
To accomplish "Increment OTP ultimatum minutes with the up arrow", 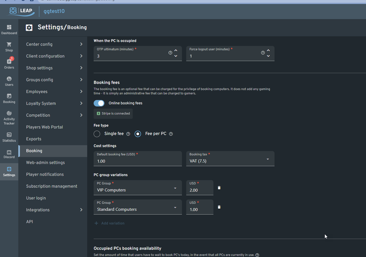I will (x=176, y=50).
